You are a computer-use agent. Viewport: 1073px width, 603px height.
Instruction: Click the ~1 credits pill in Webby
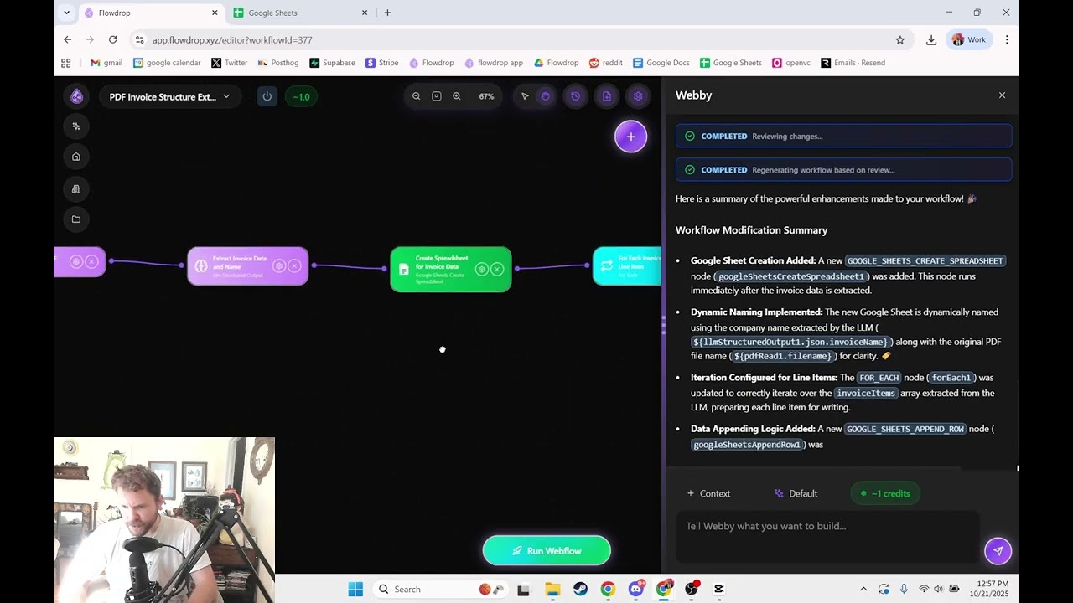885,493
